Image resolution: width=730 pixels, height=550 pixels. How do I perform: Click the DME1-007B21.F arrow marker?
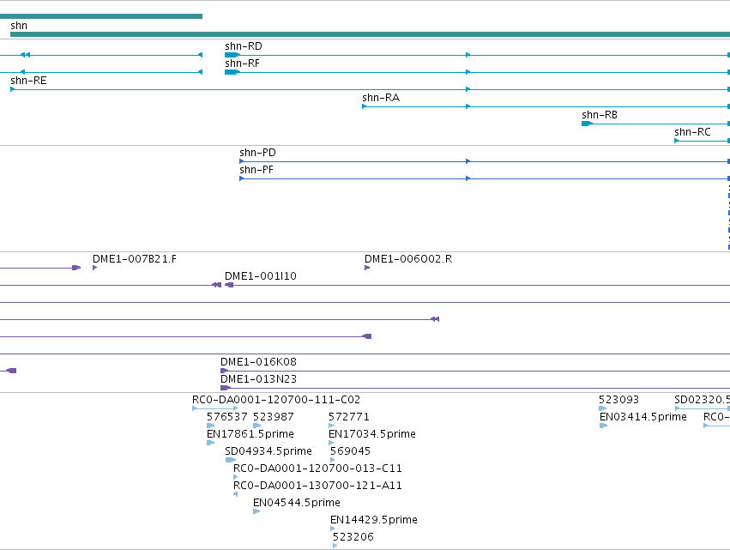[95, 268]
